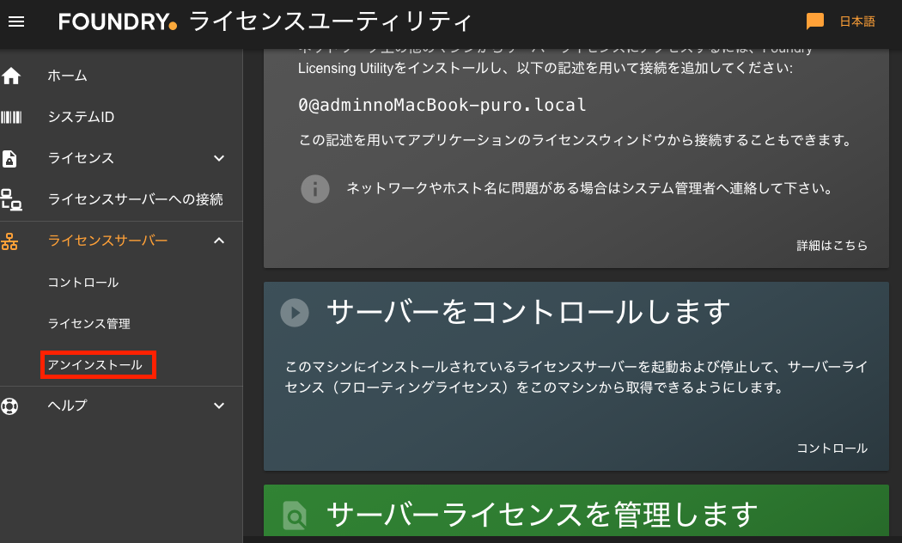Open コントロール submenu item
Image resolution: width=902 pixels, height=543 pixels.
pyautogui.click(x=82, y=283)
